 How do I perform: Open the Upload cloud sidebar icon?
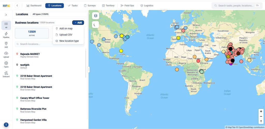[x=6, y=54]
